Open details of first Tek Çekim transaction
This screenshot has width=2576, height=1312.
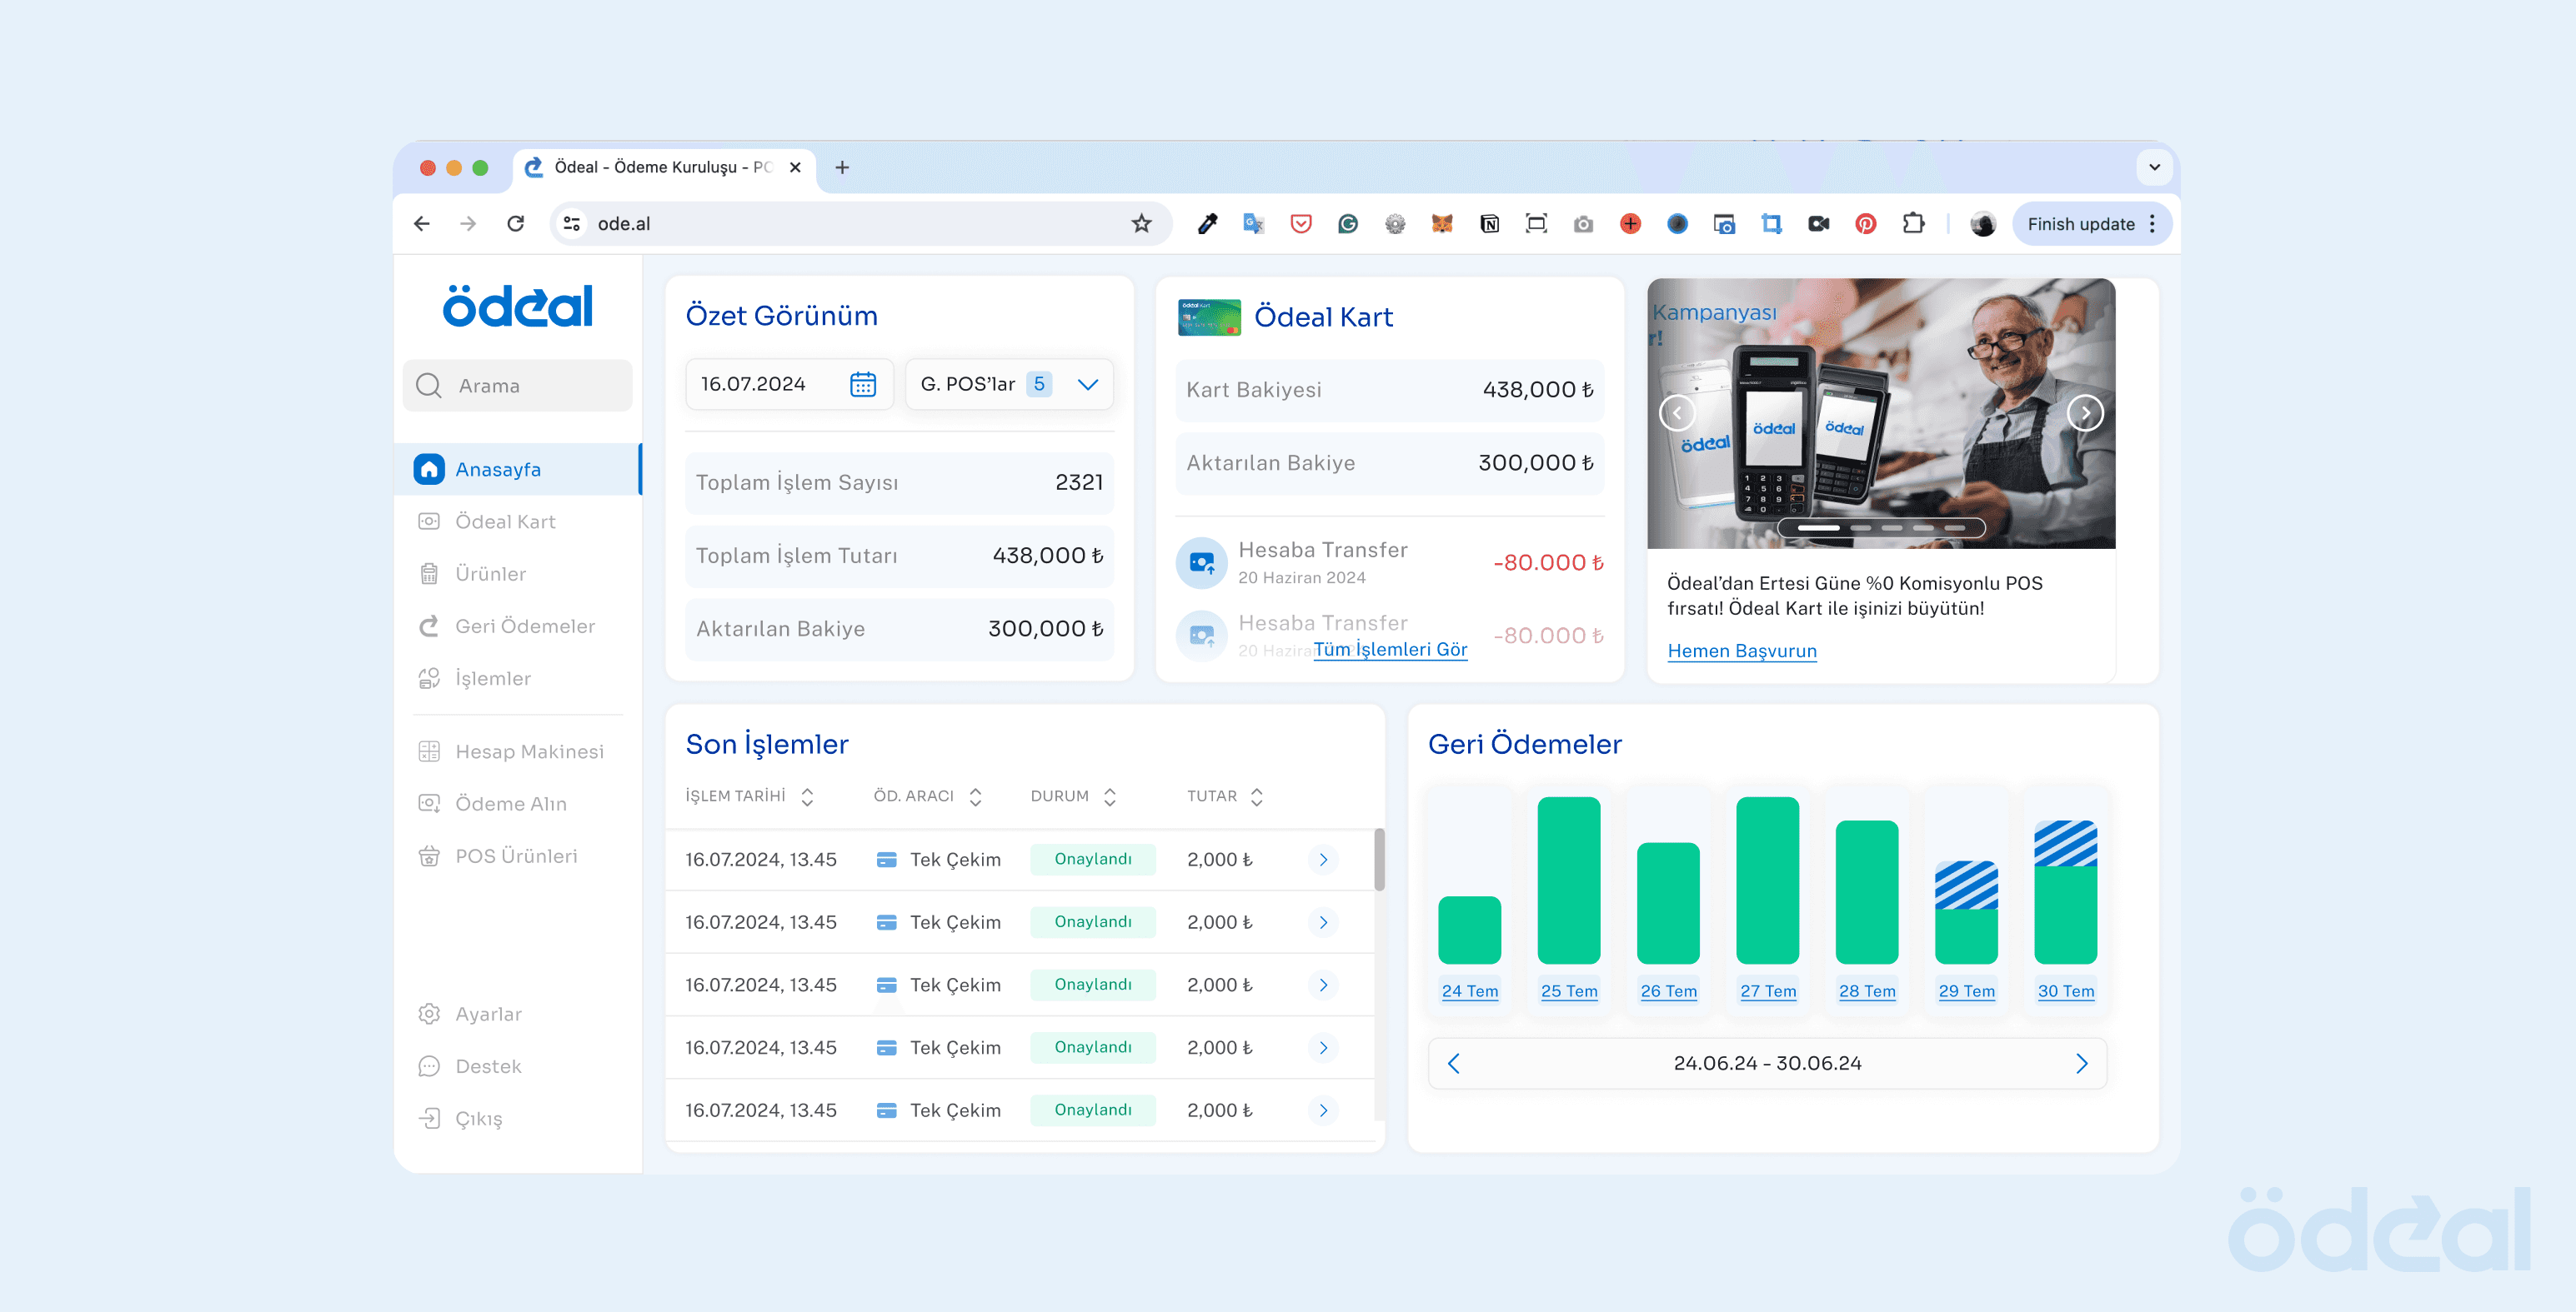(1323, 860)
